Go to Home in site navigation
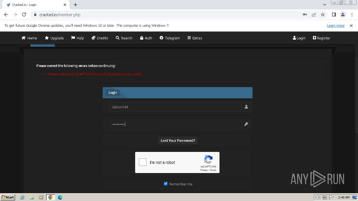Screen dimensions: 358x201 click(x=29, y=38)
